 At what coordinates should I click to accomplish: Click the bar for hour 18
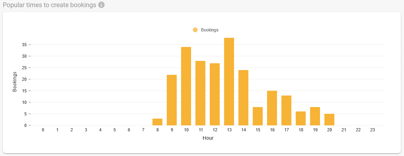(301, 119)
